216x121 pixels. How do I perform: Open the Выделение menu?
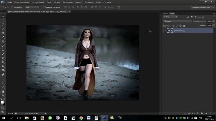tap(67, 2)
